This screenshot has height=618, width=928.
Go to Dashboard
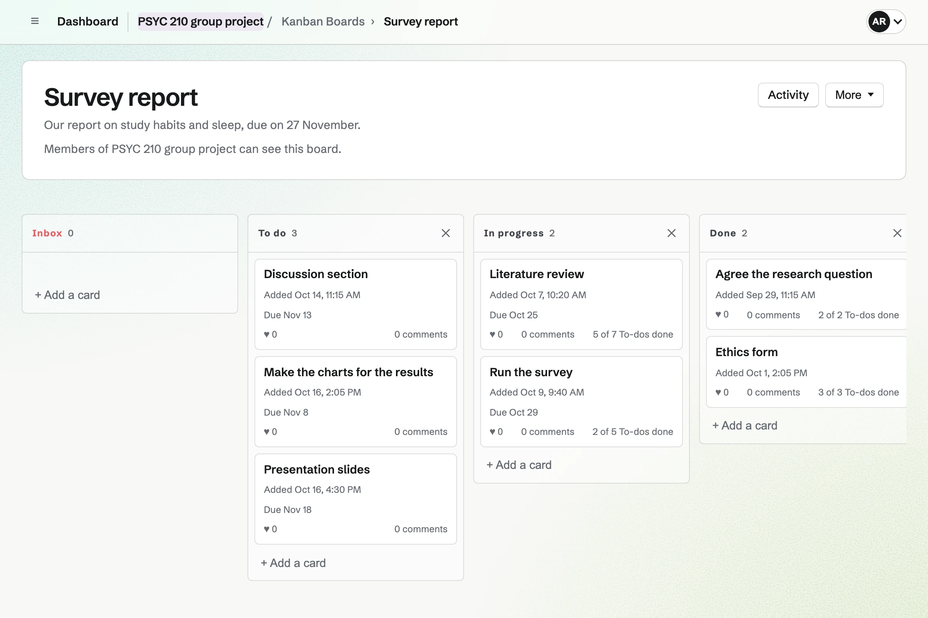(88, 21)
